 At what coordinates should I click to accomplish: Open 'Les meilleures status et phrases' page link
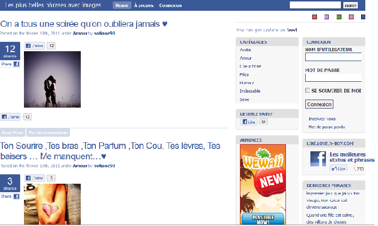(352, 157)
